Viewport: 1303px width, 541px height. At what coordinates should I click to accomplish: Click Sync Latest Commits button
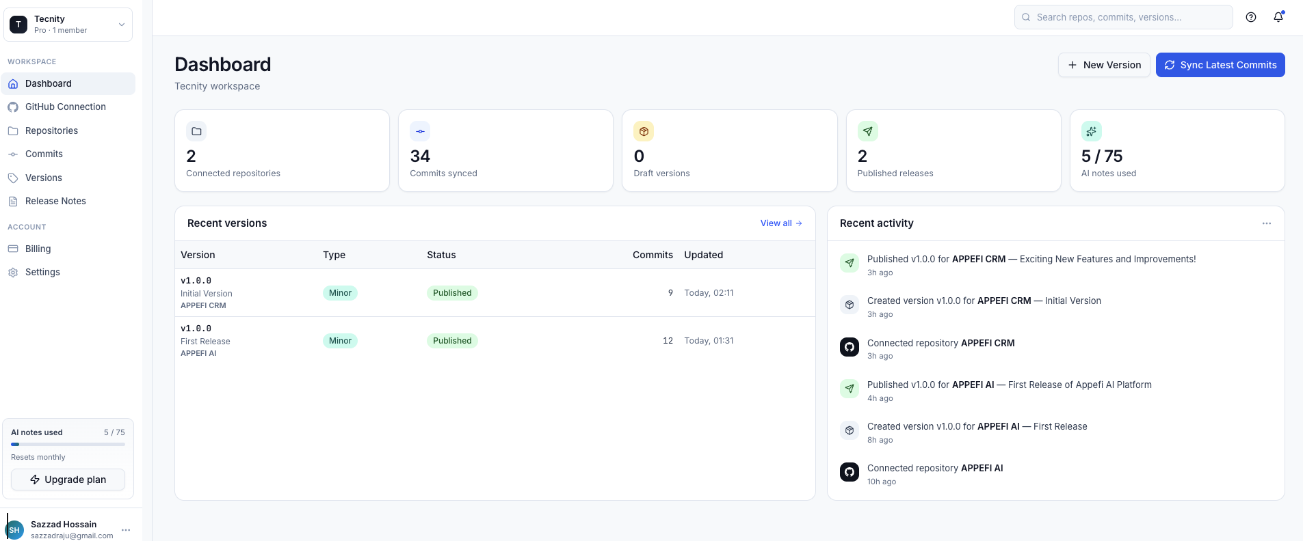(x=1220, y=65)
